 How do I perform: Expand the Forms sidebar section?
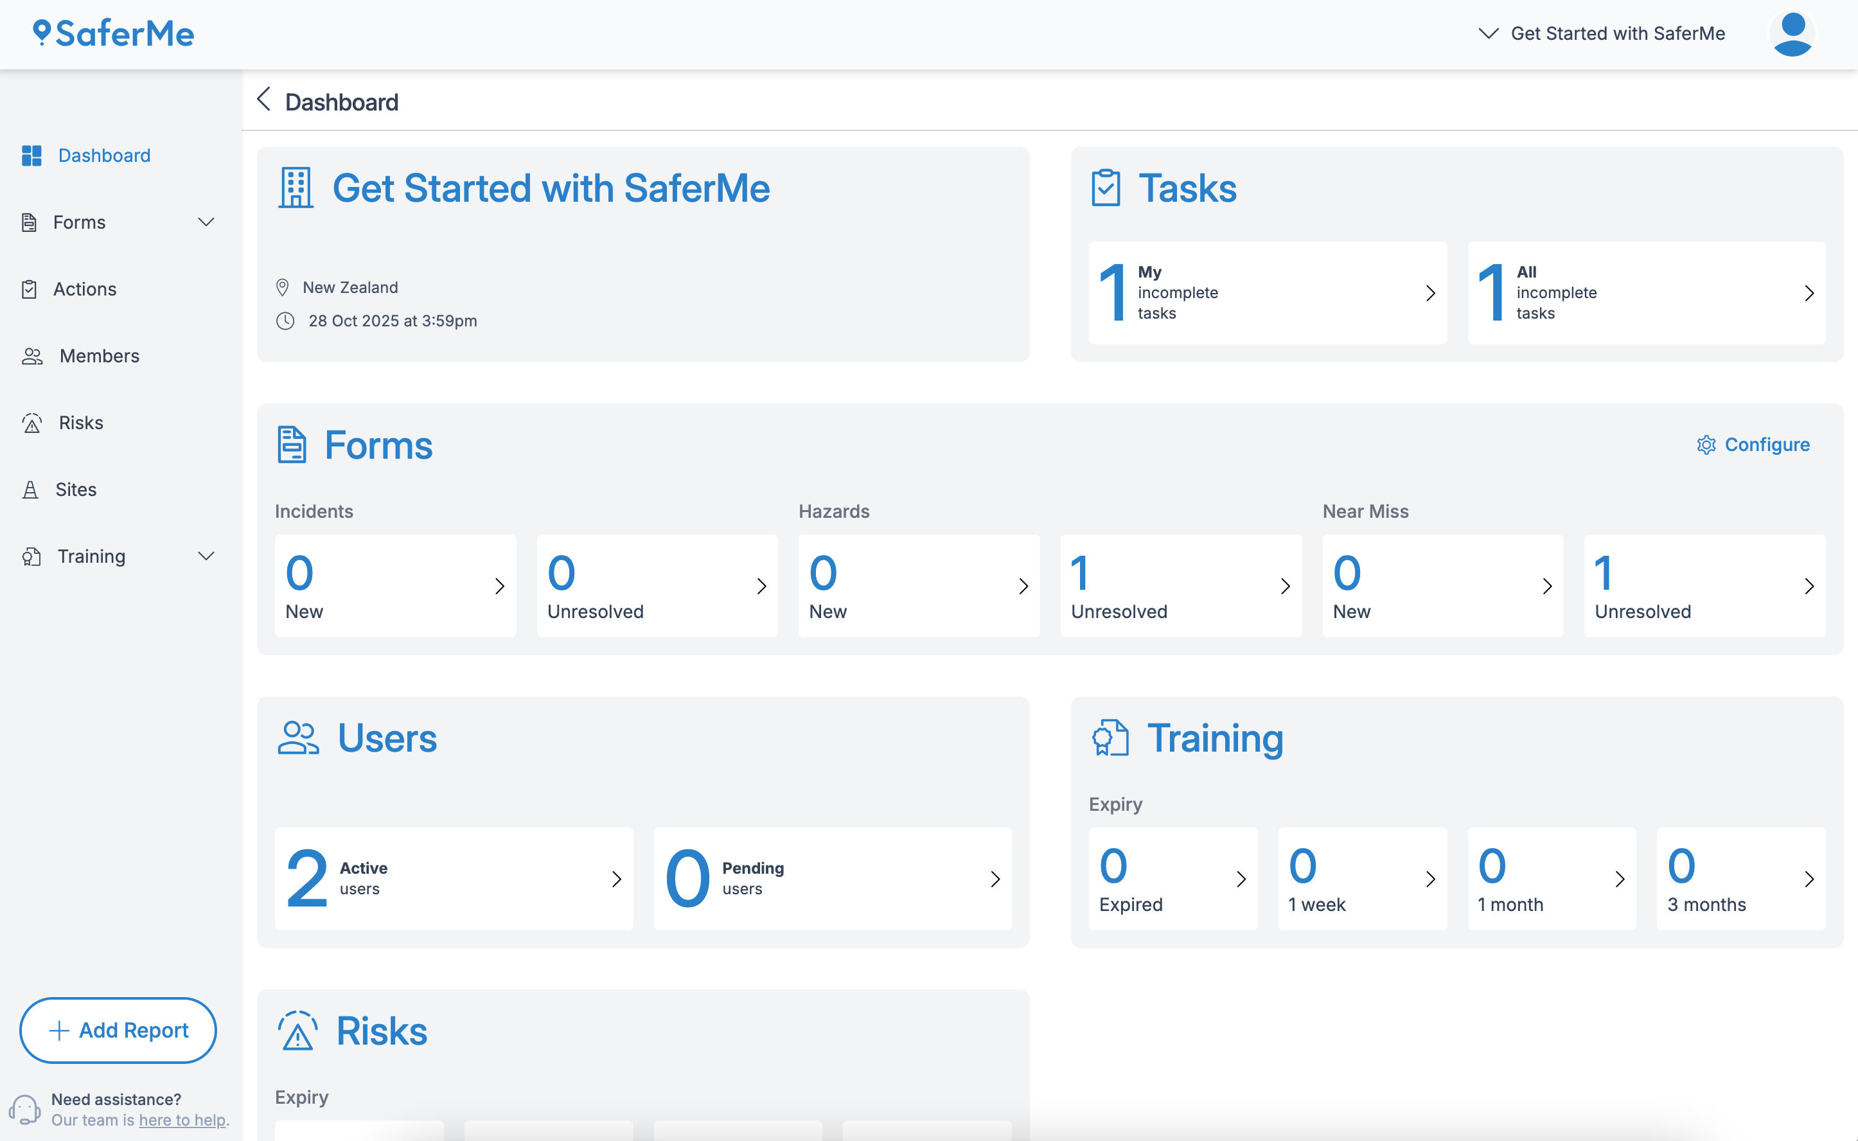207,222
